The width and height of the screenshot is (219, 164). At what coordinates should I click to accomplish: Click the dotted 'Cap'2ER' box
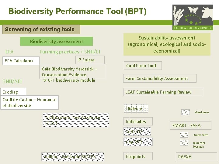coord(138,142)
